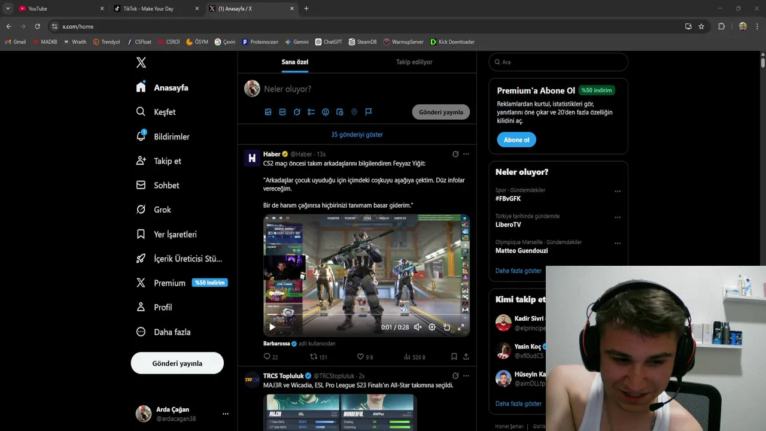The width and height of the screenshot is (766, 431).
Task: Open new browser tab plus
Action: pyautogui.click(x=306, y=8)
